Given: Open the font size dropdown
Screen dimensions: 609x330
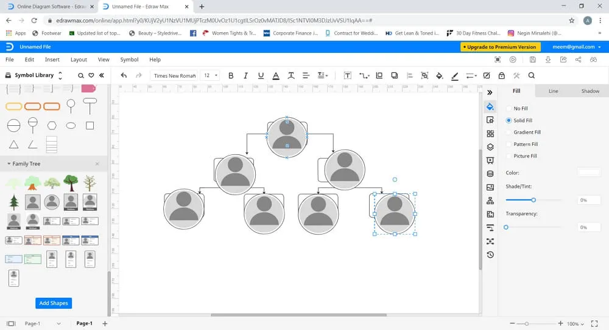Looking at the screenshot, I should point(211,76).
